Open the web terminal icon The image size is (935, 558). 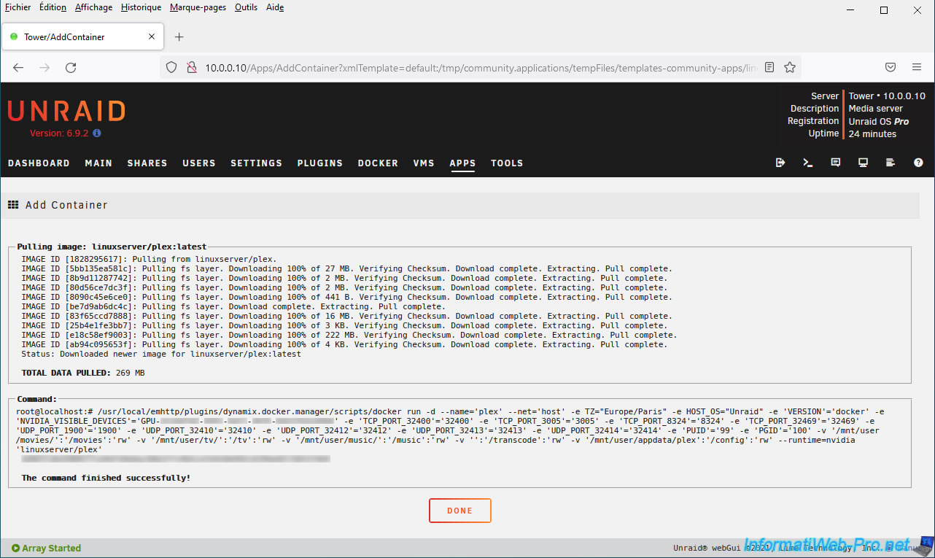pyautogui.click(x=808, y=163)
